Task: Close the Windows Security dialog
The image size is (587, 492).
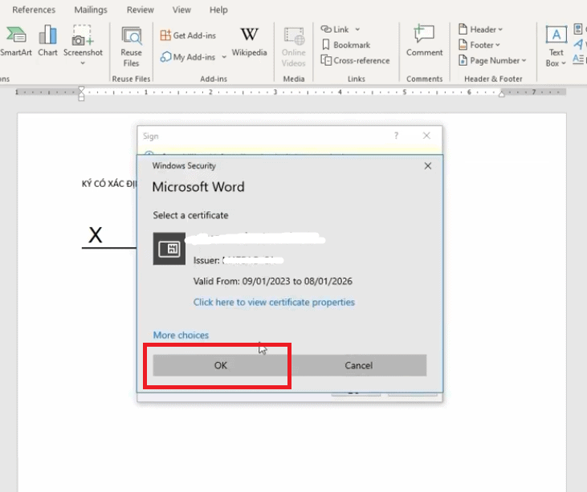Action: 428,166
